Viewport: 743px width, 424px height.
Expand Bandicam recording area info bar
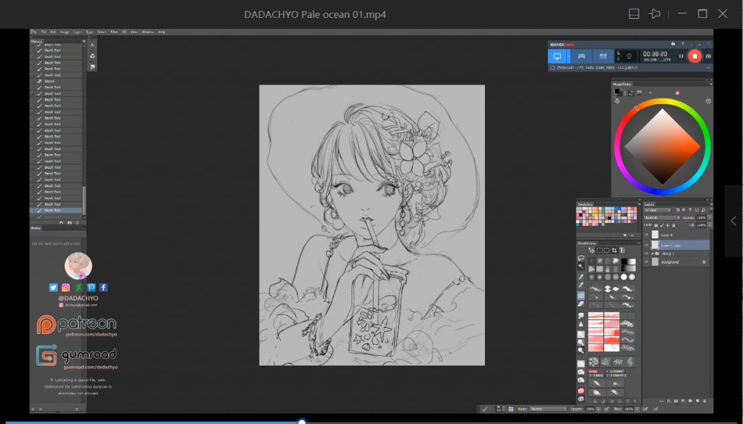[709, 68]
